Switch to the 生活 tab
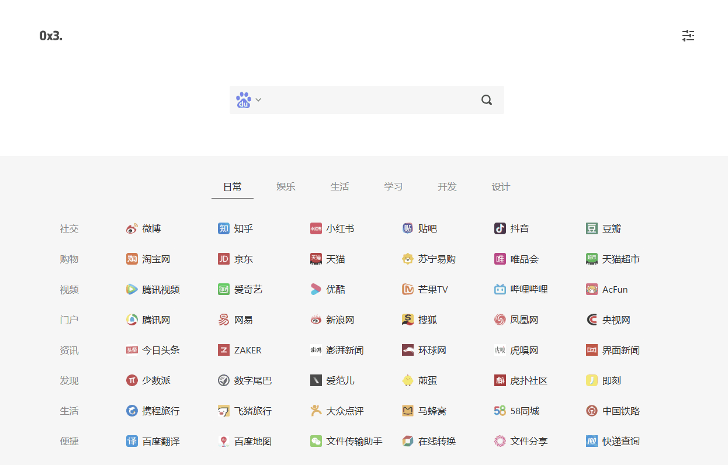The width and height of the screenshot is (728, 465). point(340,187)
